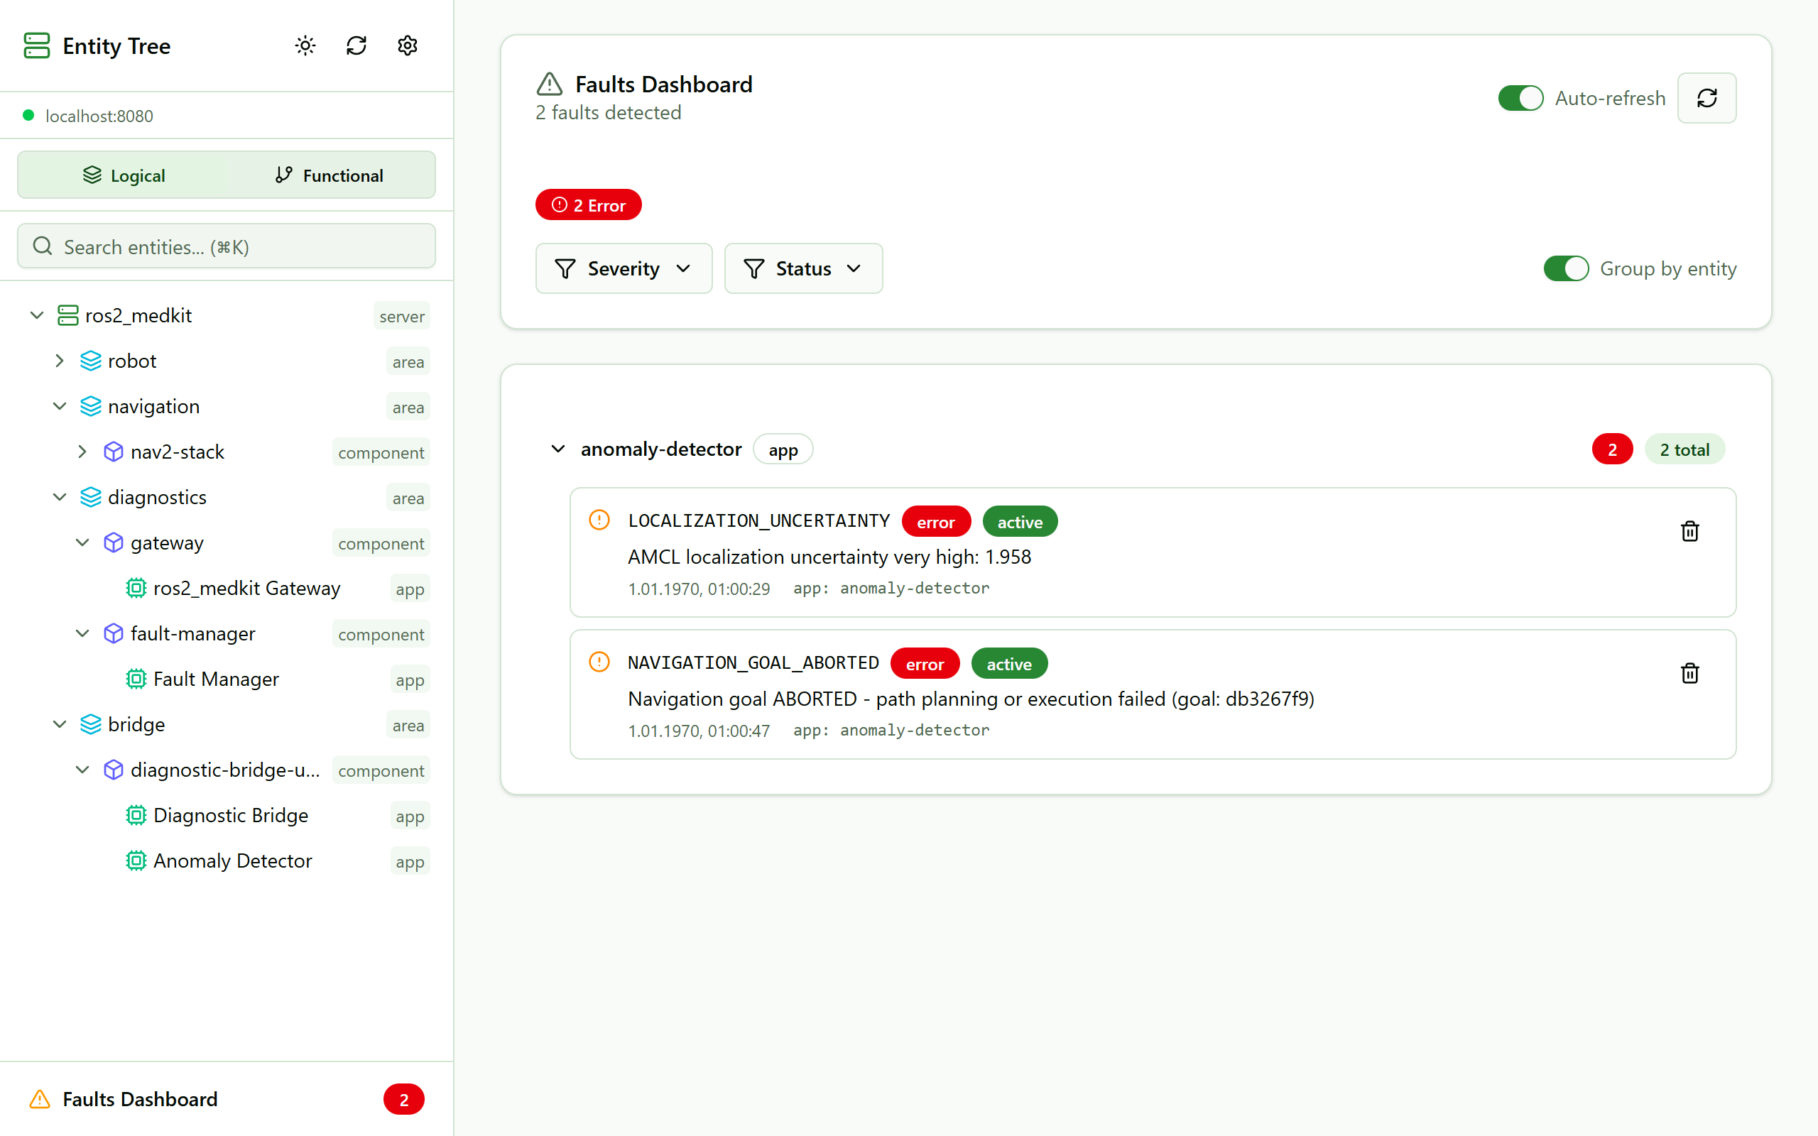
Task: Open the Severity filter dropdown
Action: (x=623, y=268)
